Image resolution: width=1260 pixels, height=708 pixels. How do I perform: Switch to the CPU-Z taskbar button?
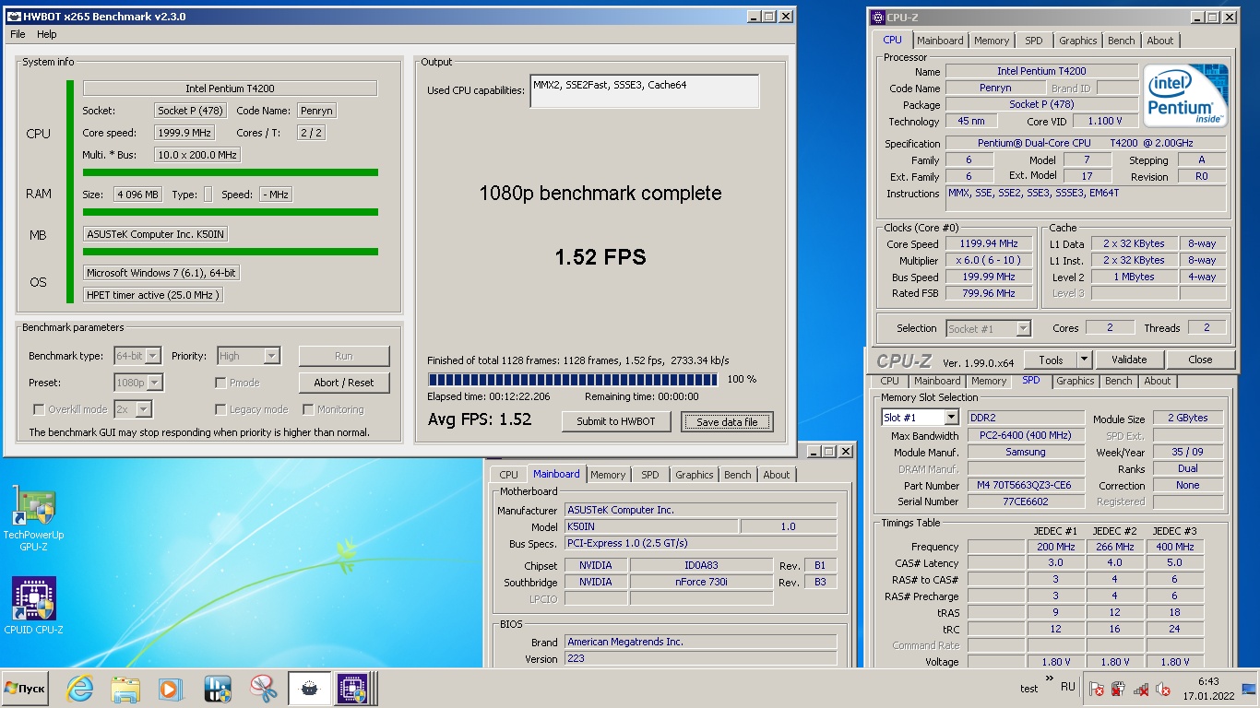point(352,689)
